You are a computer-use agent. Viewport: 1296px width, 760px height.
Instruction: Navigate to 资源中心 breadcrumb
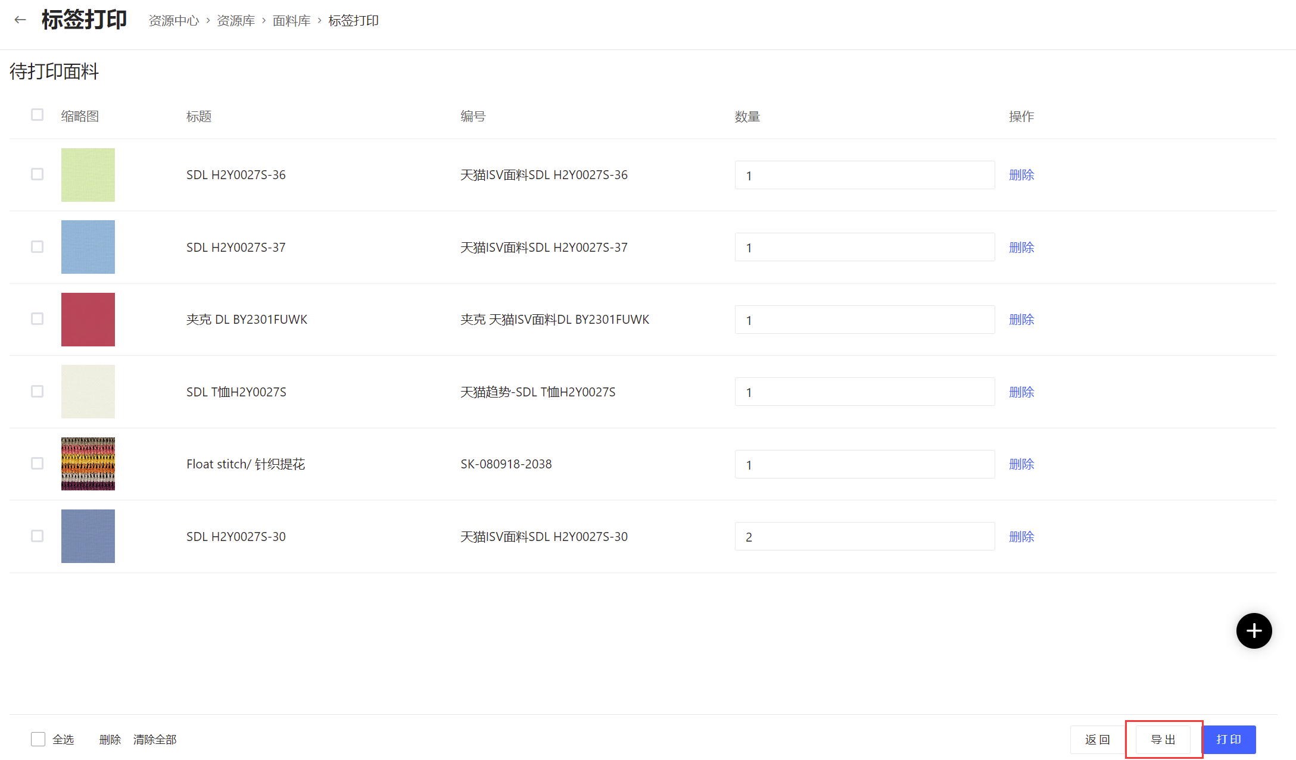click(173, 21)
